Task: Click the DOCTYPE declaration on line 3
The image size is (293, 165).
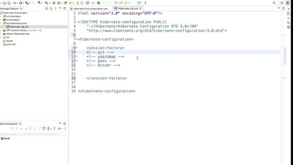Action: 122,22
